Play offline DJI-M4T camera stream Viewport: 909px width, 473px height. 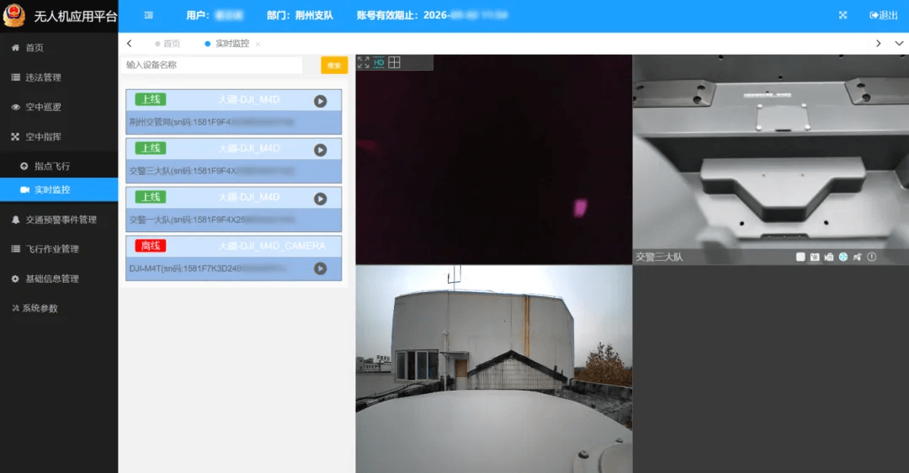click(x=320, y=268)
